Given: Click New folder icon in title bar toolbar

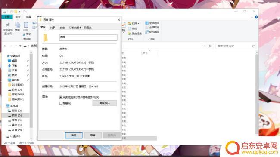Looking at the screenshot, I should (16, 12).
